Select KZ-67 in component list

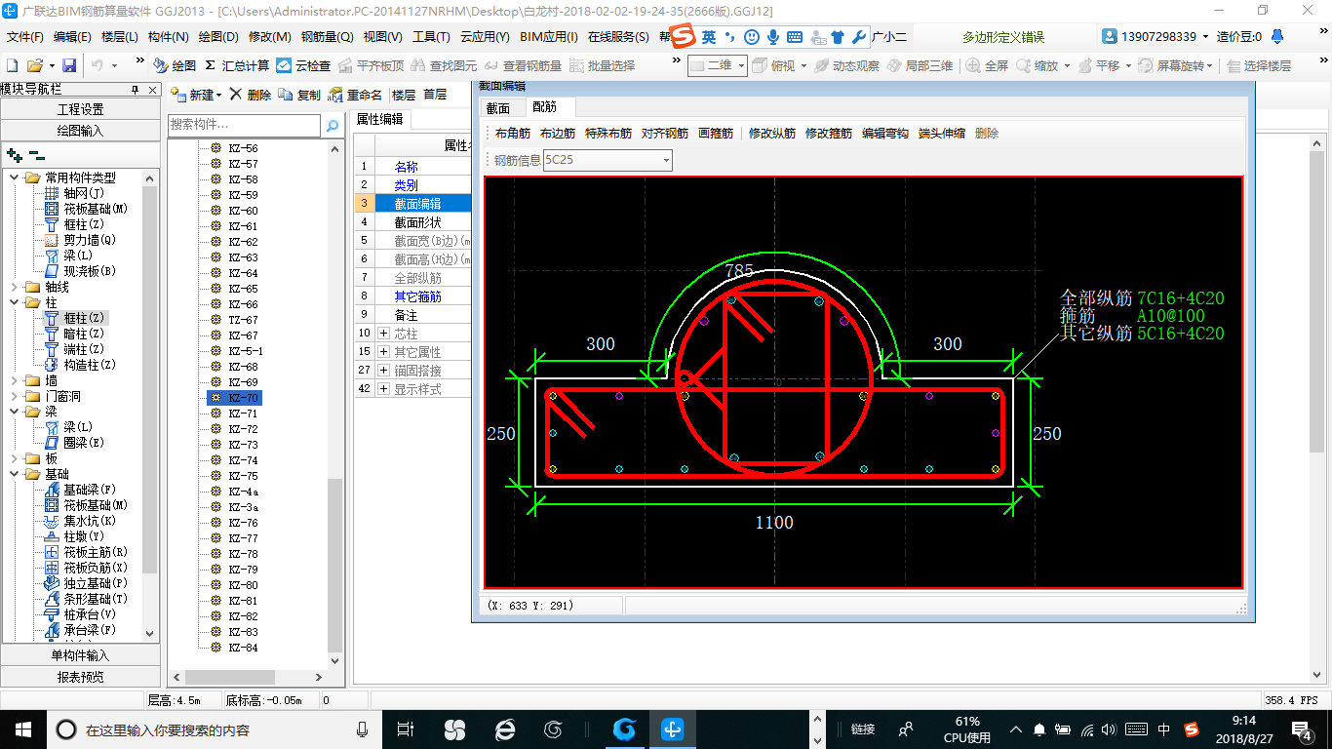click(244, 335)
